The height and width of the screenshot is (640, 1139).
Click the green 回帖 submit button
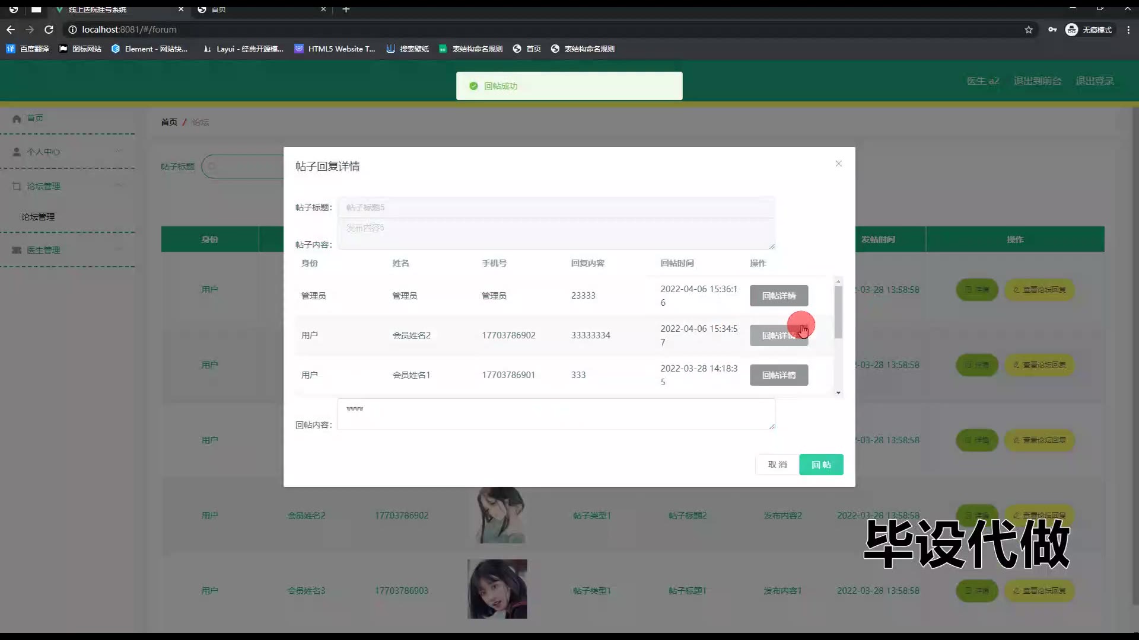(x=820, y=465)
